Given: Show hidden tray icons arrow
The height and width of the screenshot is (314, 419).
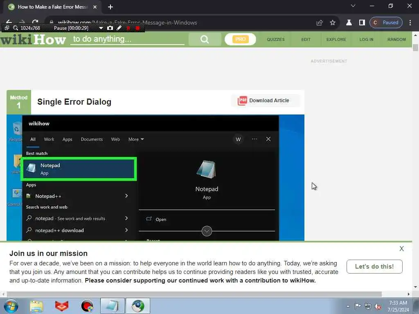Looking at the screenshot, I should (348, 306).
